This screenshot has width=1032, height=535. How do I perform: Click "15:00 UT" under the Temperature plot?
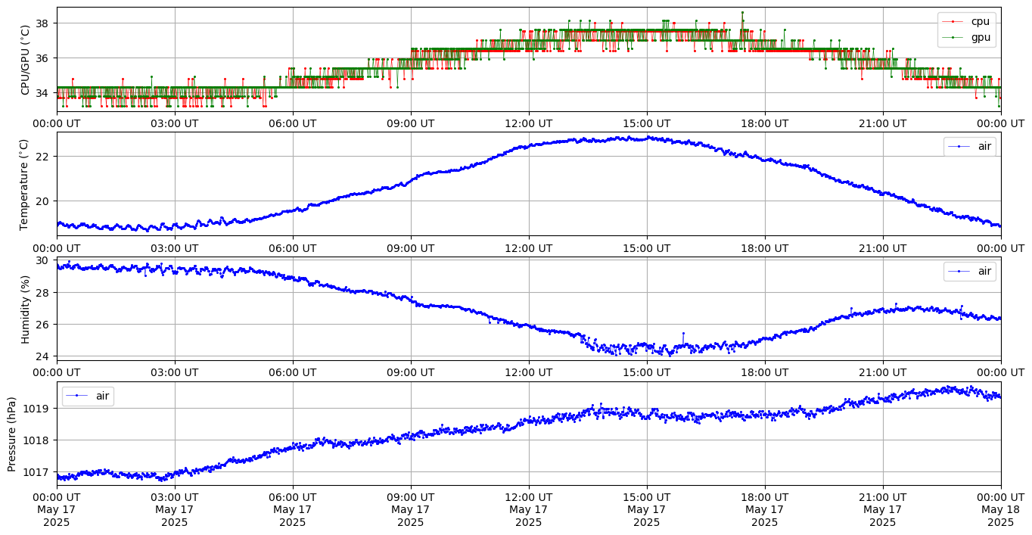pos(647,247)
